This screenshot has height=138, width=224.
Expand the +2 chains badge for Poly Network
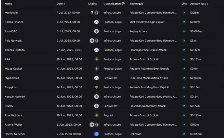coord(96,41)
